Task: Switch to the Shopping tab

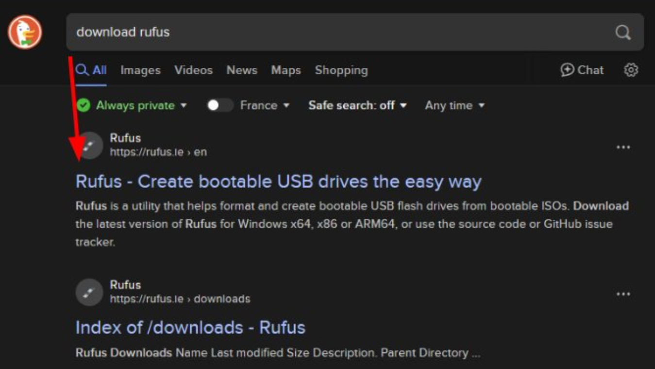Action: point(341,70)
